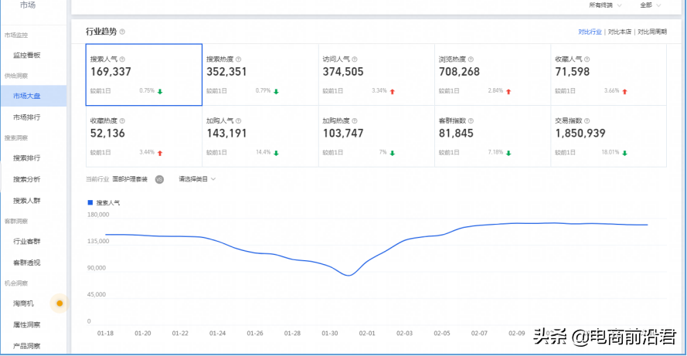
Task: Open the 所有终端 dropdown
Action: [x=605, y=5]
